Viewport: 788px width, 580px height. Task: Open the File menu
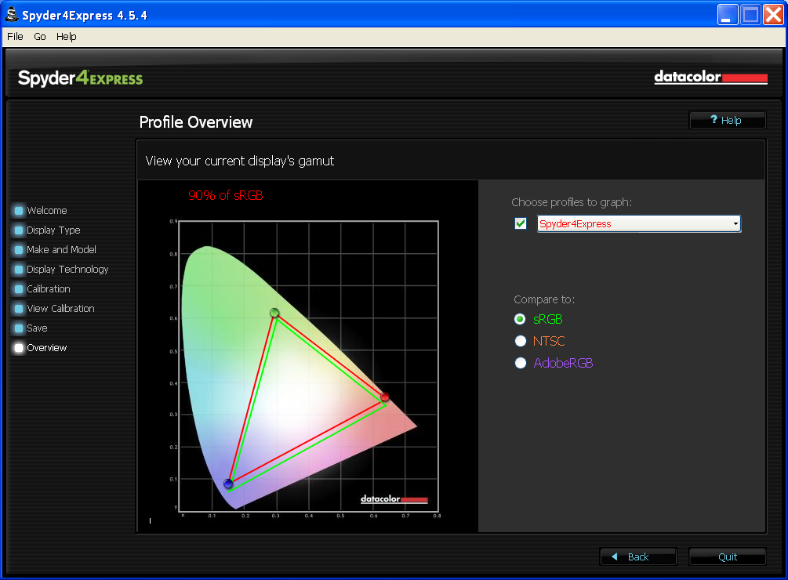pos(15,37)
